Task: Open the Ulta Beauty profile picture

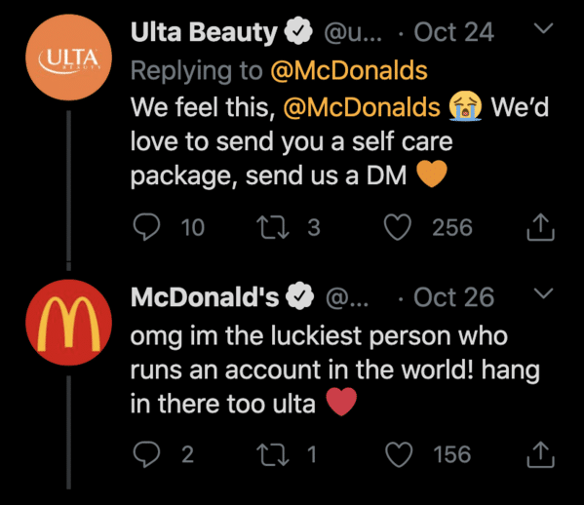Action: point(68,58)
